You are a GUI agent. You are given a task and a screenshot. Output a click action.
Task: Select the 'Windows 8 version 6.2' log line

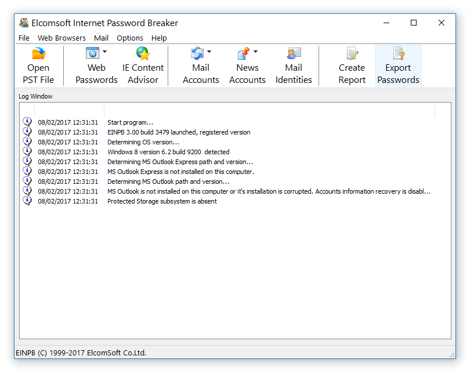click(x=227, y=152)
